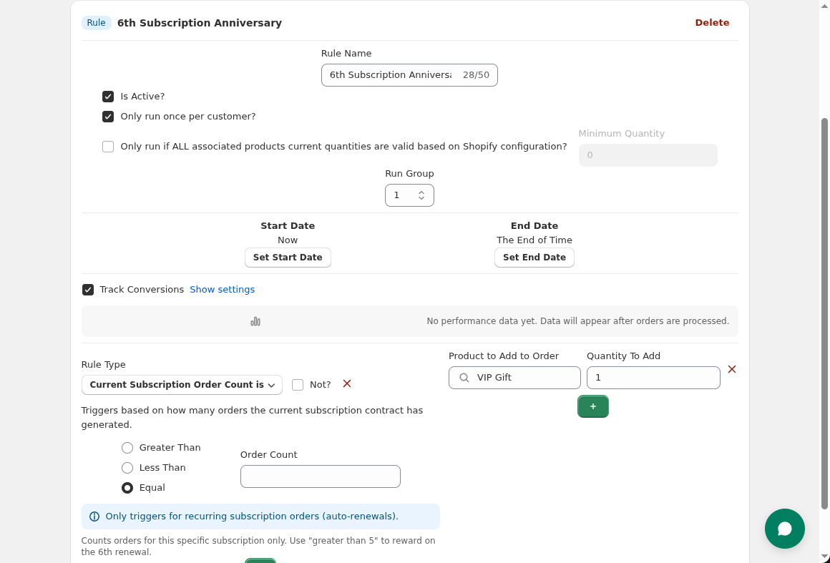This screenshot has height=563, width=830.
Task: Click the bar chart performance icon
Action: click(255, 321)
